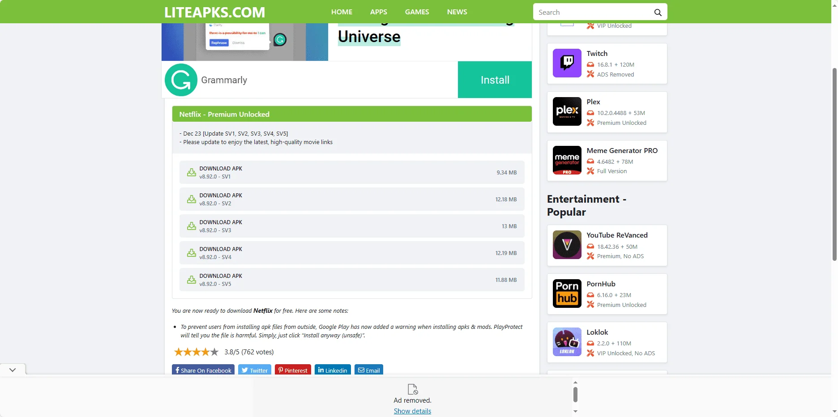The width and height of the screenshot is (838, 417).
Task: Download APK v8.92.0 SV3
Action: coord(352,226)
